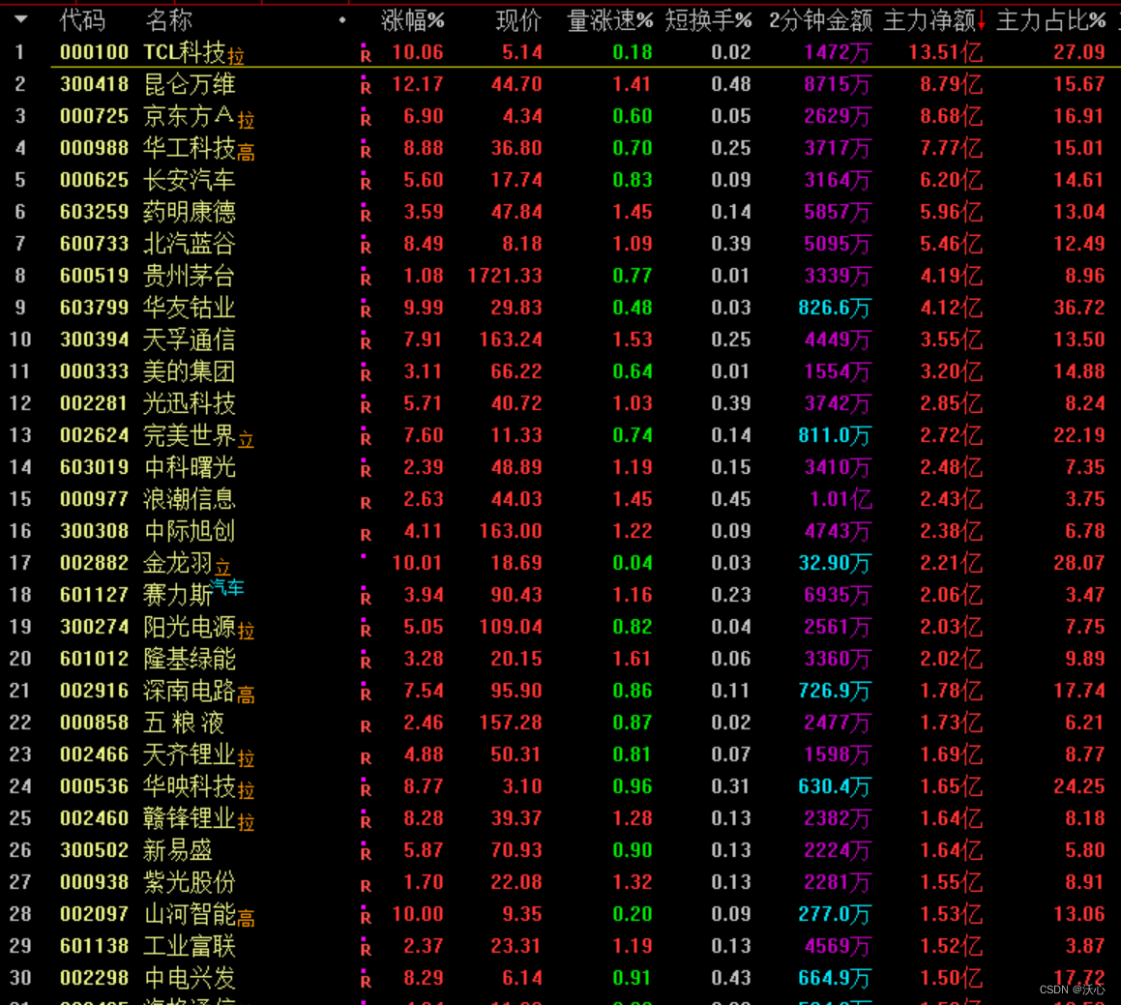Screen dimensions: 1121x1005
Task: Select stock name 山河智能
Action: [x=190, y=914]
